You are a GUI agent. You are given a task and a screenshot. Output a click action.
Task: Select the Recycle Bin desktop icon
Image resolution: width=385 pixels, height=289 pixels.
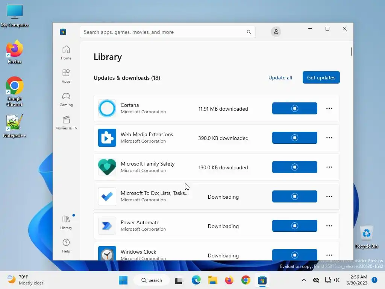[x=366, y=237]
